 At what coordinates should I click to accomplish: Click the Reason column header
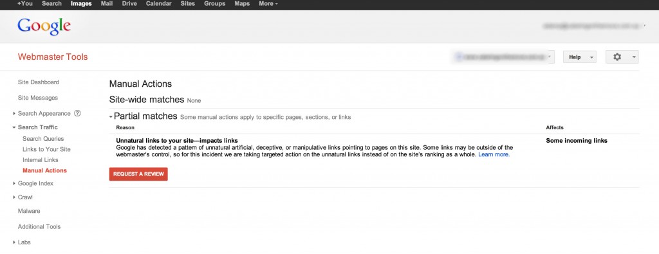point(125,127)
